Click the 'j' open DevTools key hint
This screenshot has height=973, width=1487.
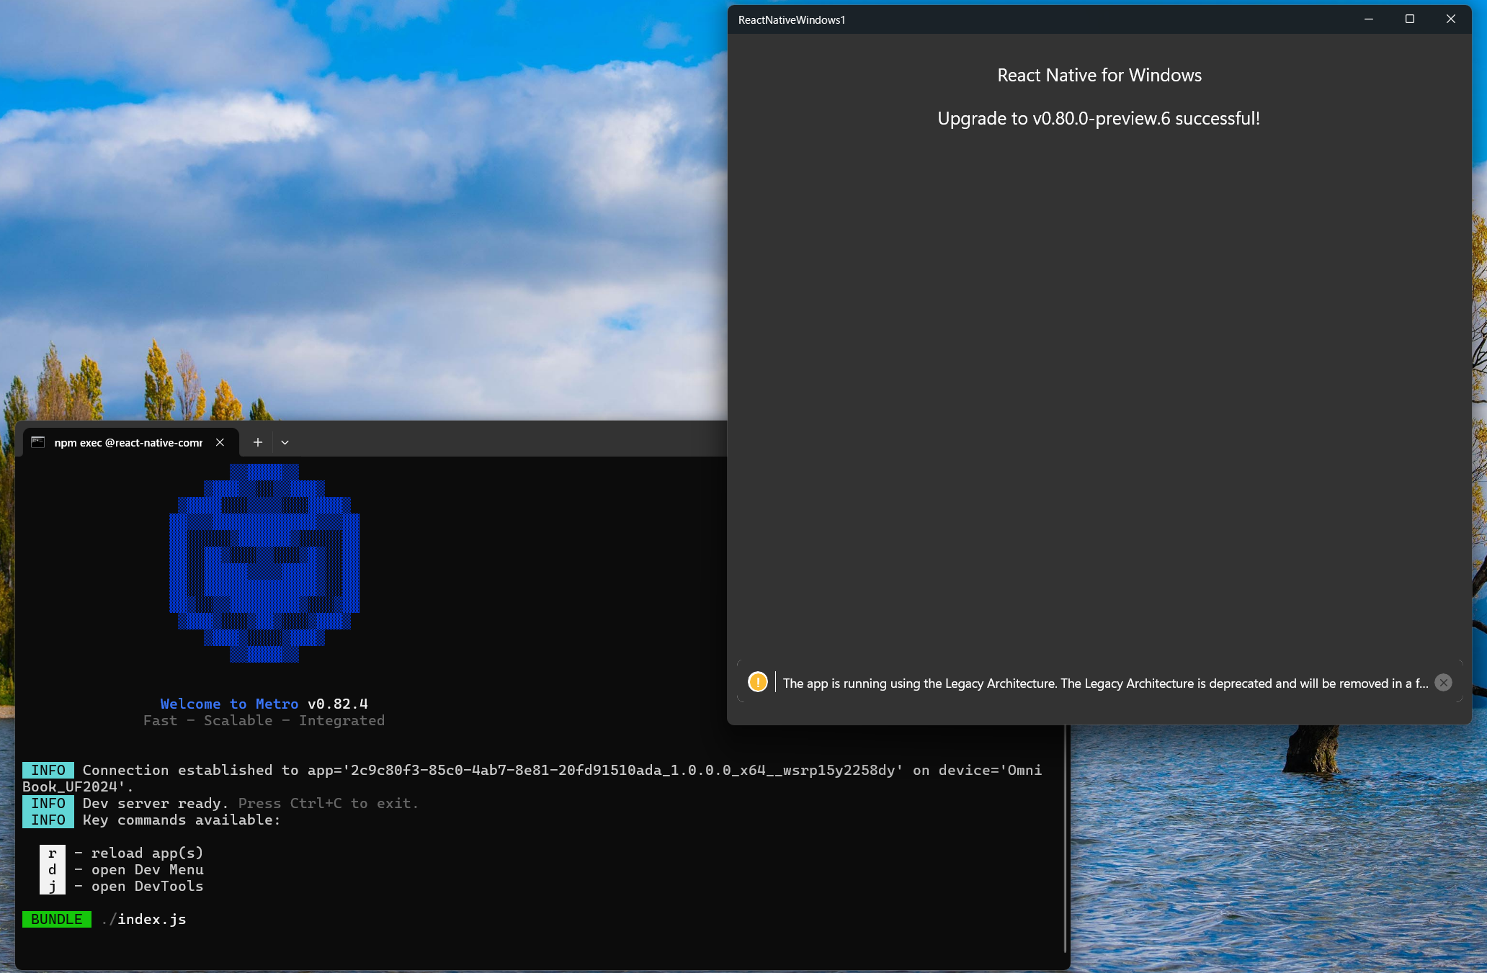click(52, 887)
